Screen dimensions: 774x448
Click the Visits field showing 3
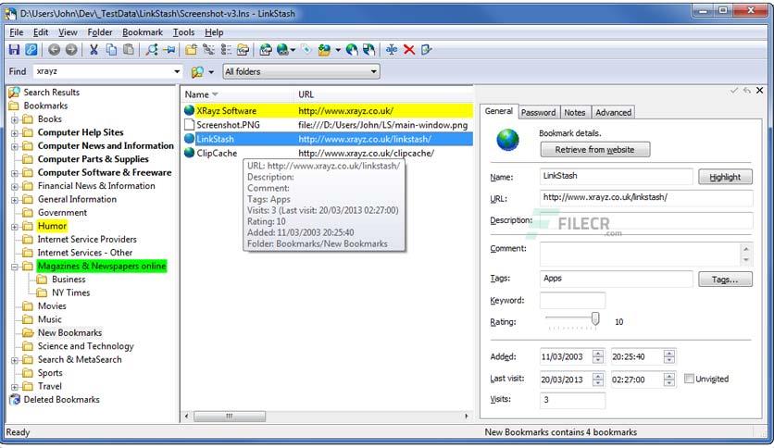pos(572,400)
